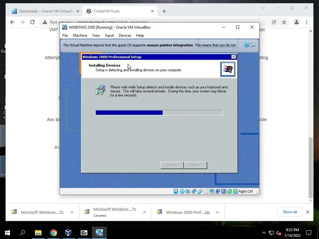Select the CollabVM Rules tab
Screen dimensions: 319x239
coord(119,11)
